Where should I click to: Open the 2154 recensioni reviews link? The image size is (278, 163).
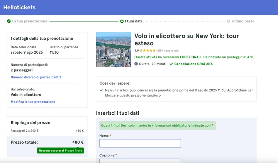point(168,51)
